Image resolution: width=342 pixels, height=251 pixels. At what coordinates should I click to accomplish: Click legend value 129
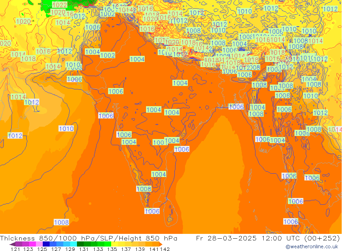[x=70, y=249]
